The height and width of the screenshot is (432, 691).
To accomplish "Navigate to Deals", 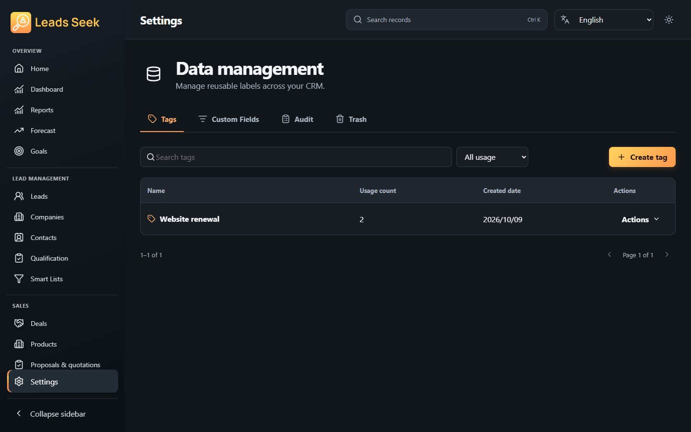I will click(62, 324).
